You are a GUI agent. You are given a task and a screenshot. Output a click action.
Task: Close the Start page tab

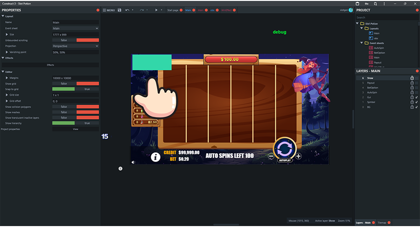pyautogui.click(x=181, y=10)
